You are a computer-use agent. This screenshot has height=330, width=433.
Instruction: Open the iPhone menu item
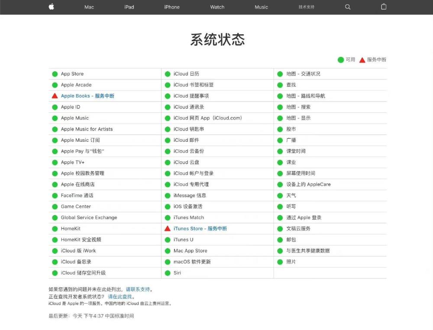coord(172,7)
